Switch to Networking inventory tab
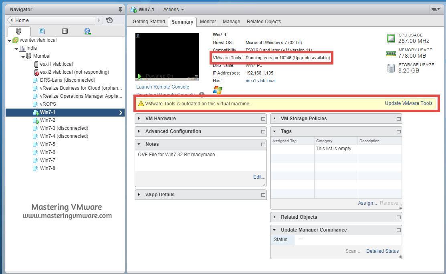Image resolution: width=446 pixels, height=274 pixels. pos(87,31)
